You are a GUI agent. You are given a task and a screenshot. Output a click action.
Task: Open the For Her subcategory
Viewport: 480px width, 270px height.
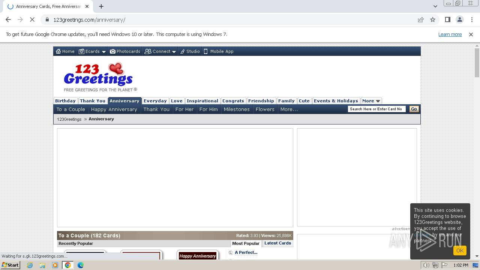(x=184, y=109)
